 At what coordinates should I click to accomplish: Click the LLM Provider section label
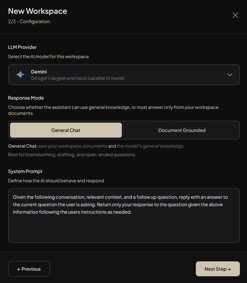point(22,47)
